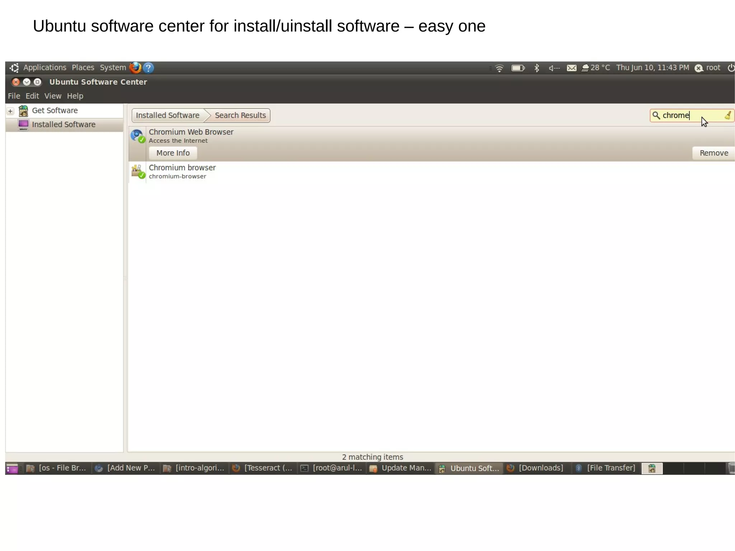This screenshot has height=551, width=735.
Task: Switch to the os - File Browser taskbar window
Action: tap(57, 468)
